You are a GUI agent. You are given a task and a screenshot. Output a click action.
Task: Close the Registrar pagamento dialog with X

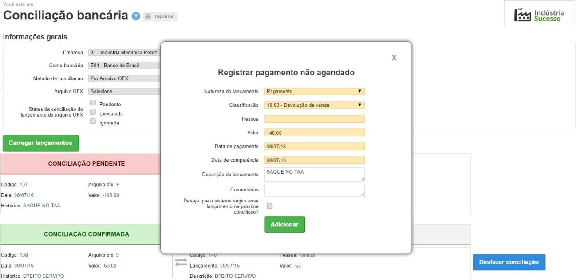coord(394,58)
